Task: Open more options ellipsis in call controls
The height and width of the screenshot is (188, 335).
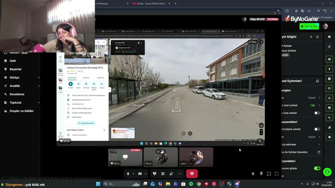Action: pyautogui.click(x=180, y=174)
